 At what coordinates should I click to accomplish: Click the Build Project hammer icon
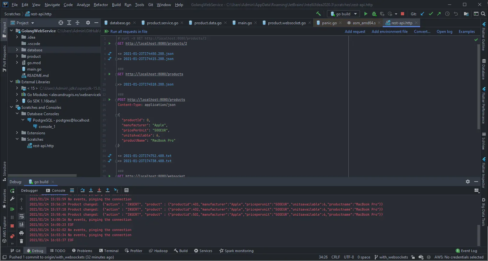[318, 14]
